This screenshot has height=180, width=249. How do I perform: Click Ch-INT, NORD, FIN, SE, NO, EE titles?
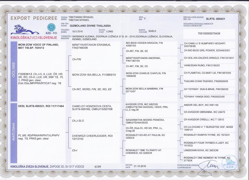(x=92, y=89)
